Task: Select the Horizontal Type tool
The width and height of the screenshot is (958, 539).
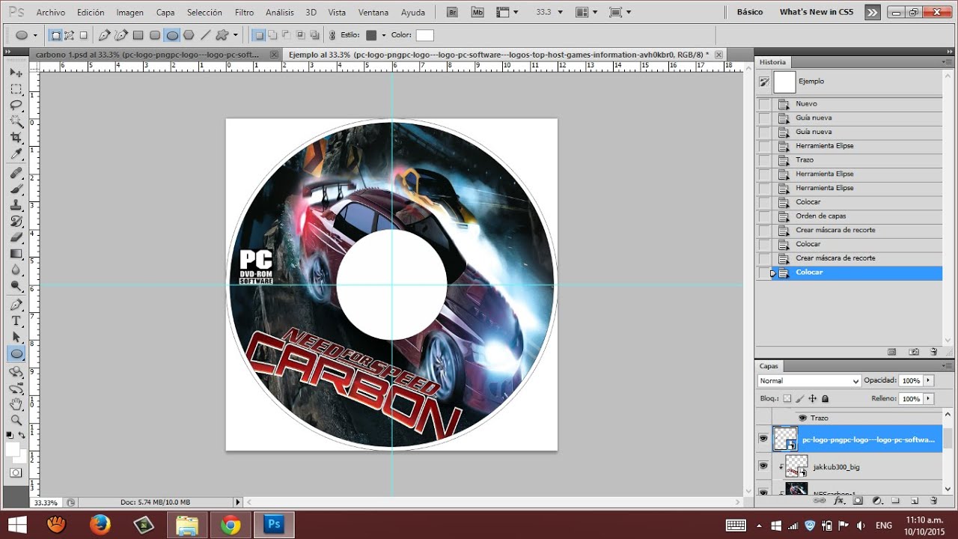Action: [16, 321]
